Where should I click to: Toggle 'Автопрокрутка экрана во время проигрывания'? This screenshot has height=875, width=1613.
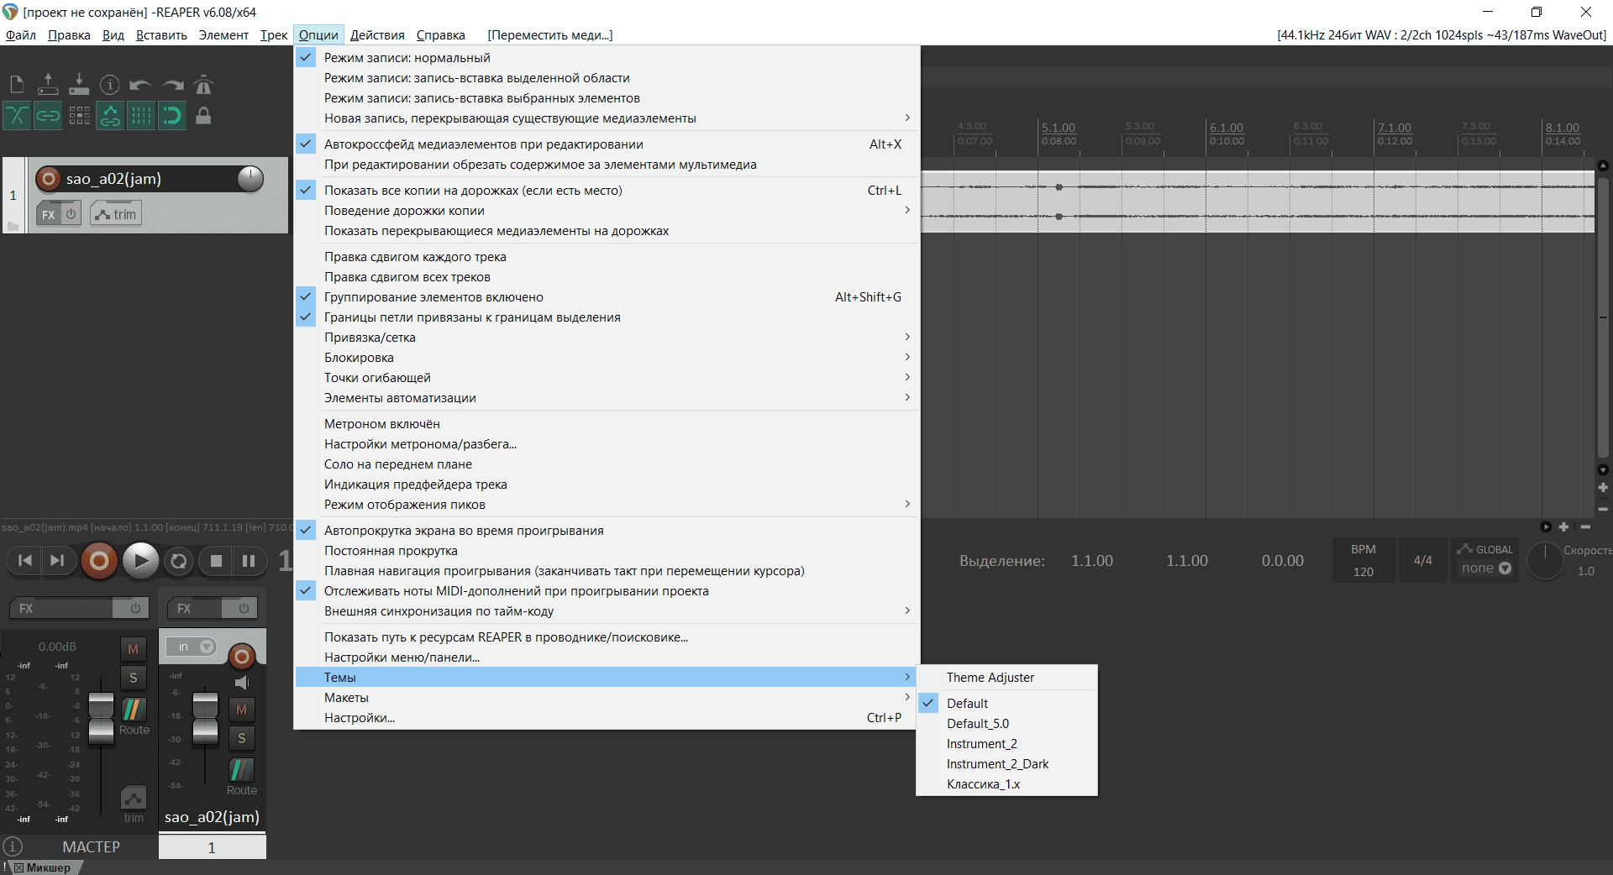coord(607,531)
